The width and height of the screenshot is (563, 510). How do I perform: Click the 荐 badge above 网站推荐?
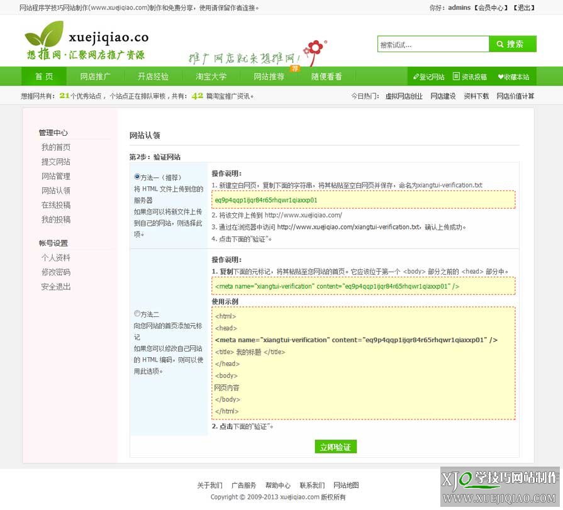tap(294, 67)
